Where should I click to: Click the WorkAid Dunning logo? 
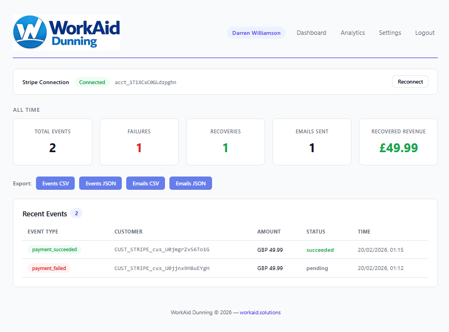point(66,32)
